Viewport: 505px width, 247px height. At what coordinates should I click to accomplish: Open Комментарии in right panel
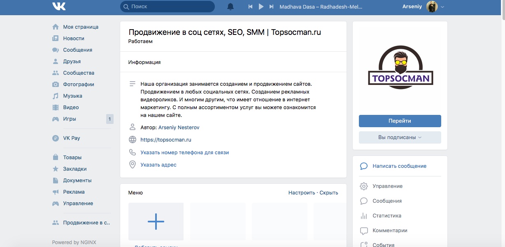point(390,231)
